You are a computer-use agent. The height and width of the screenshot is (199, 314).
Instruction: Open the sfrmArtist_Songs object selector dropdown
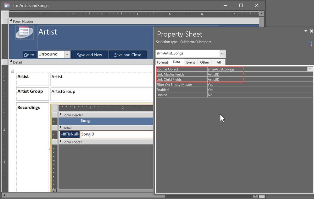point(222,54)
